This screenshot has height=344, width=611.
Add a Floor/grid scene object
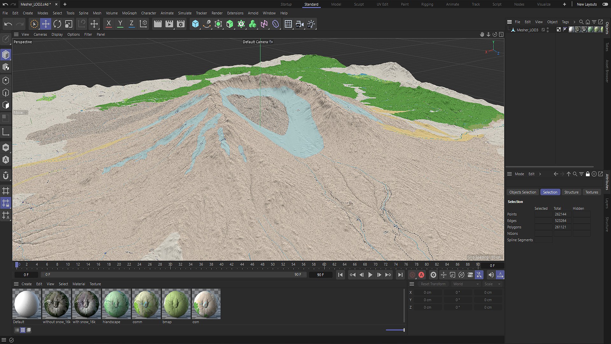click(x=288, y=24)
